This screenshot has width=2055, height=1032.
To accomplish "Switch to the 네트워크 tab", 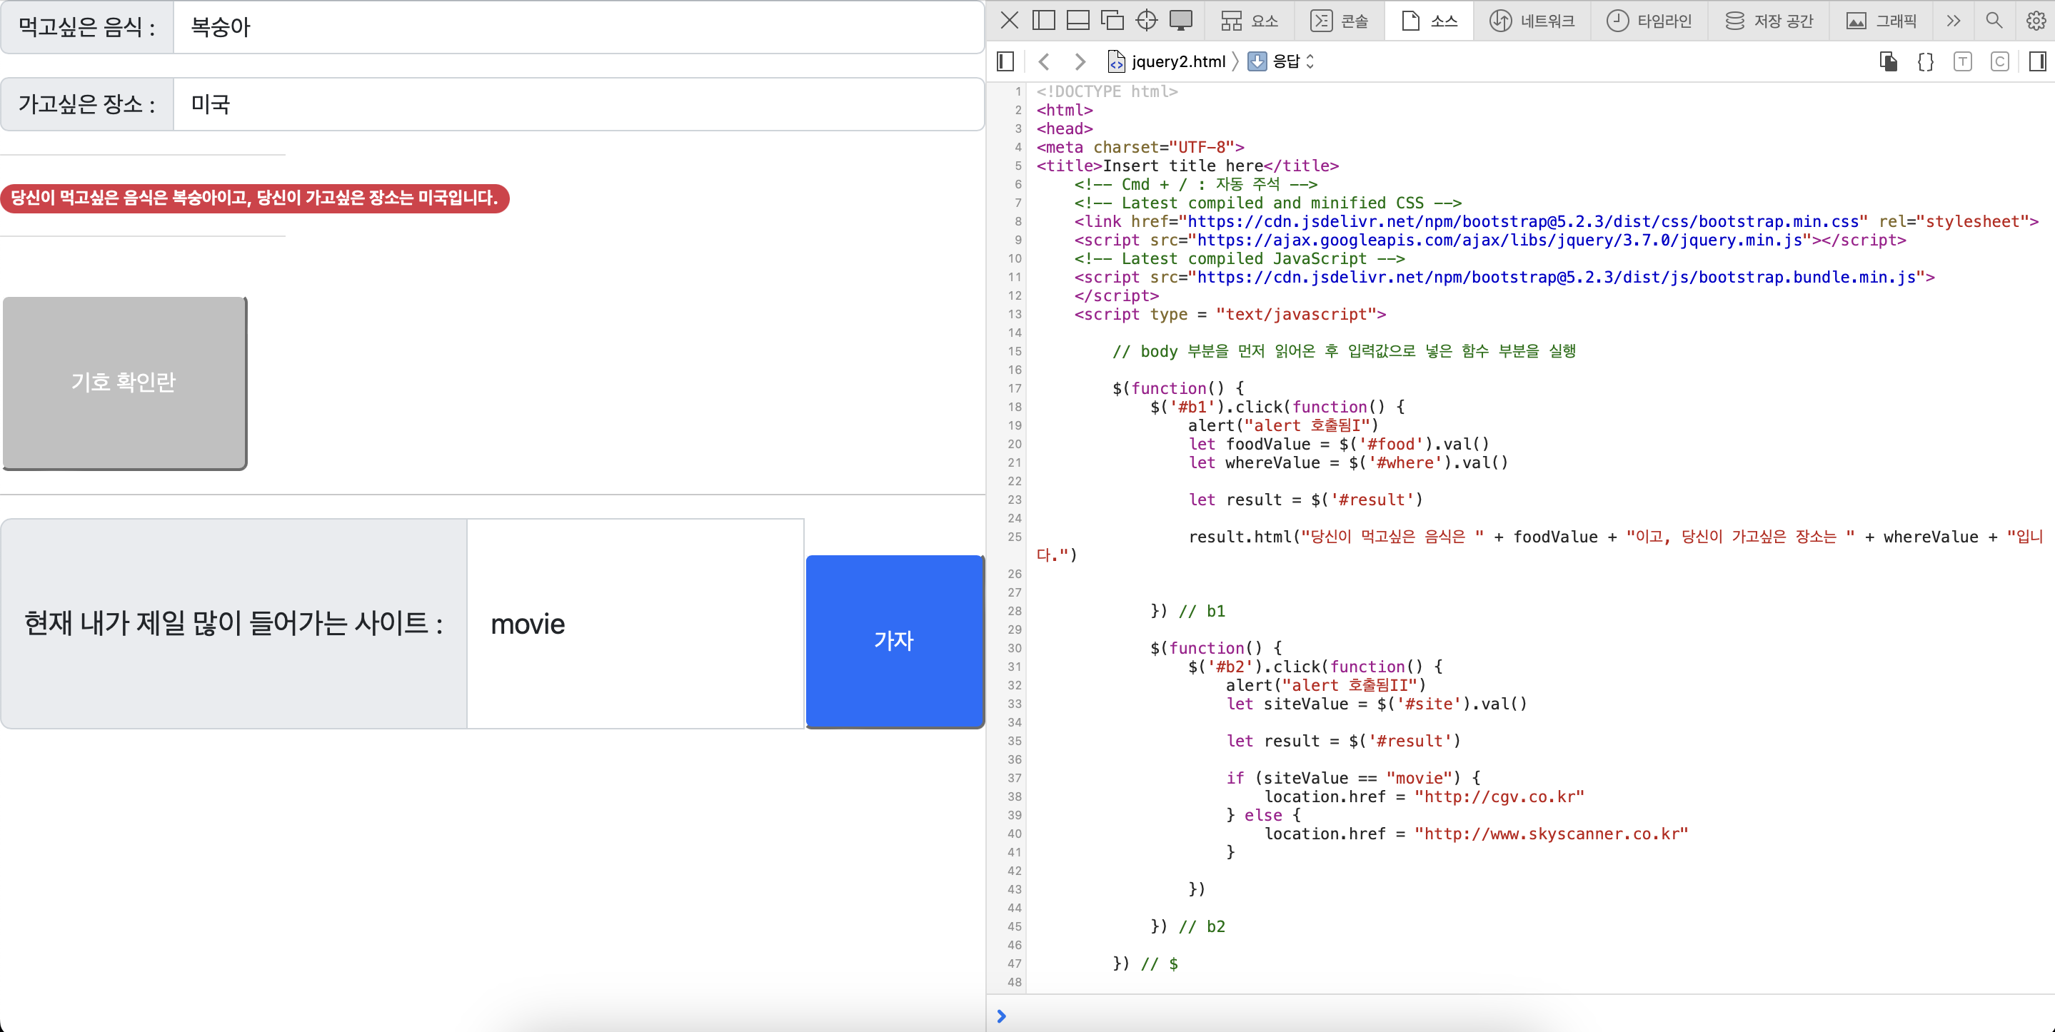I will 1532,21.
